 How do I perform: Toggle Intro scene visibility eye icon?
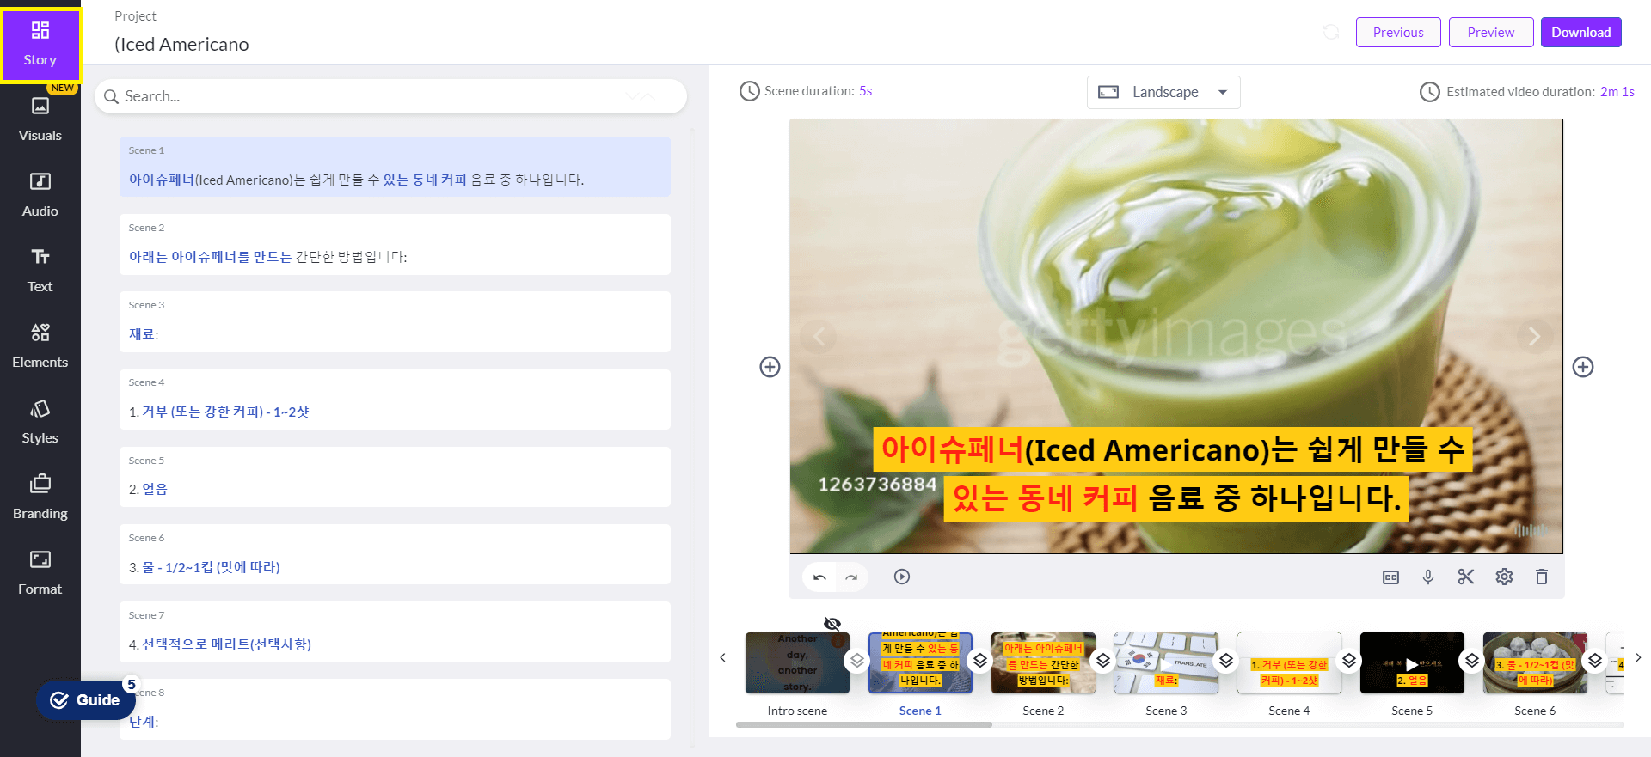point(832,624)
